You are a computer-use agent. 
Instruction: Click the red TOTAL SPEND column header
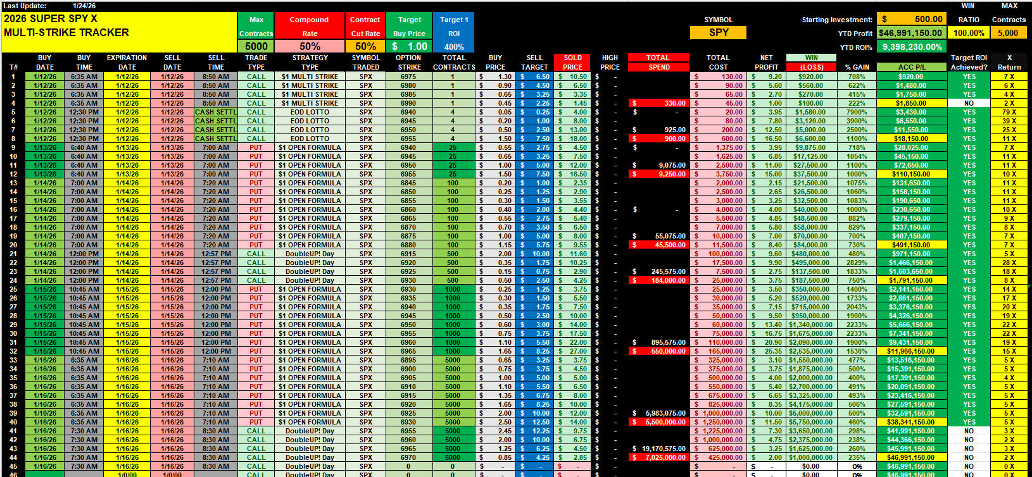coord(658,62)
